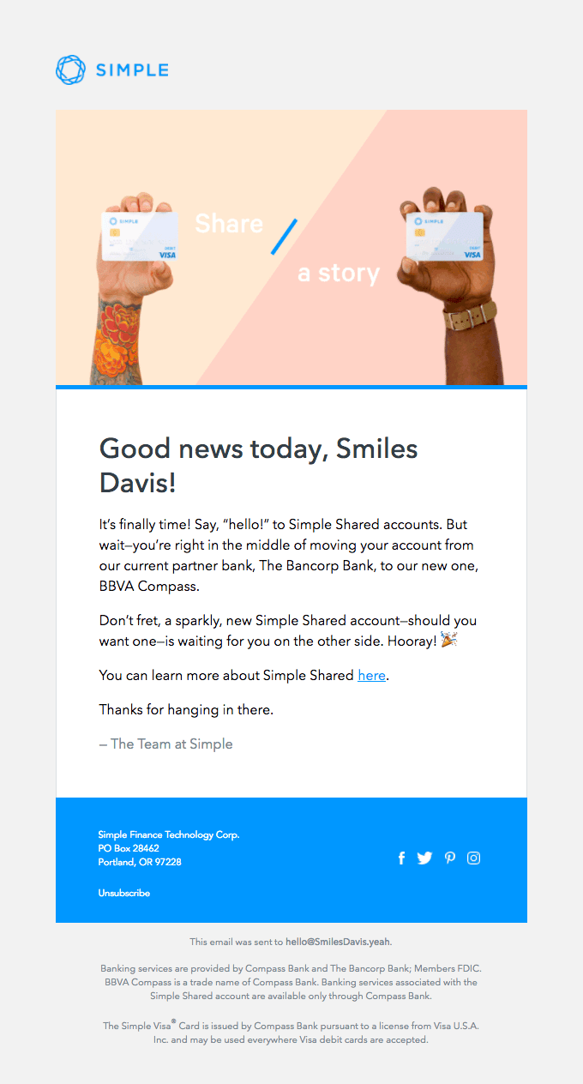The height and width of the screenshot is (1084, 583).
Task: Click the Unsubscribe link in footer
Action: pos(123,893)
